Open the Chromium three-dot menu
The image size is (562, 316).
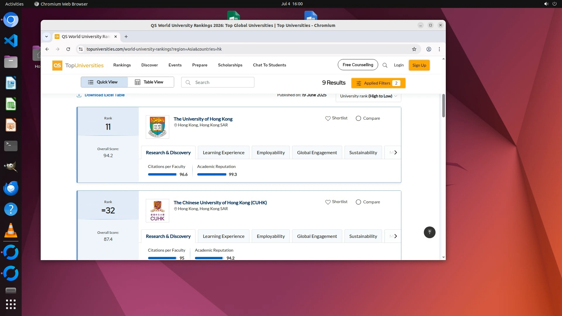(x=439, y=49)
